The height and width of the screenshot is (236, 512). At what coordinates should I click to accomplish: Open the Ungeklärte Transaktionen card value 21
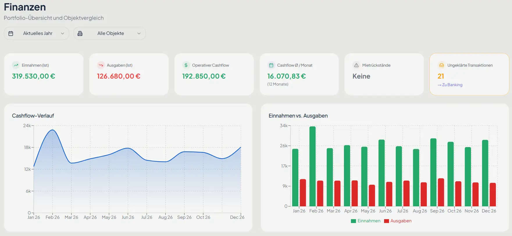[441, 76]
